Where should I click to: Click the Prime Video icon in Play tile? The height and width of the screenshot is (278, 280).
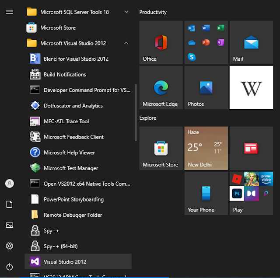(x=266, y=179)
